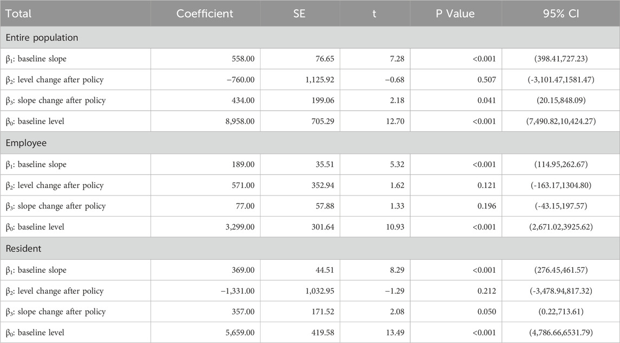620x343 pixels.
Task: Click SE value 1,032.95
Action: [319, 291]
